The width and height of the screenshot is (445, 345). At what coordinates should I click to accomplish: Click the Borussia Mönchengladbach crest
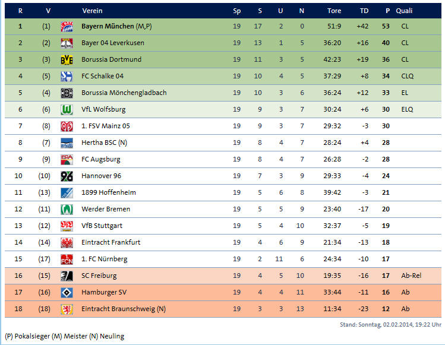tap(67, 93)
